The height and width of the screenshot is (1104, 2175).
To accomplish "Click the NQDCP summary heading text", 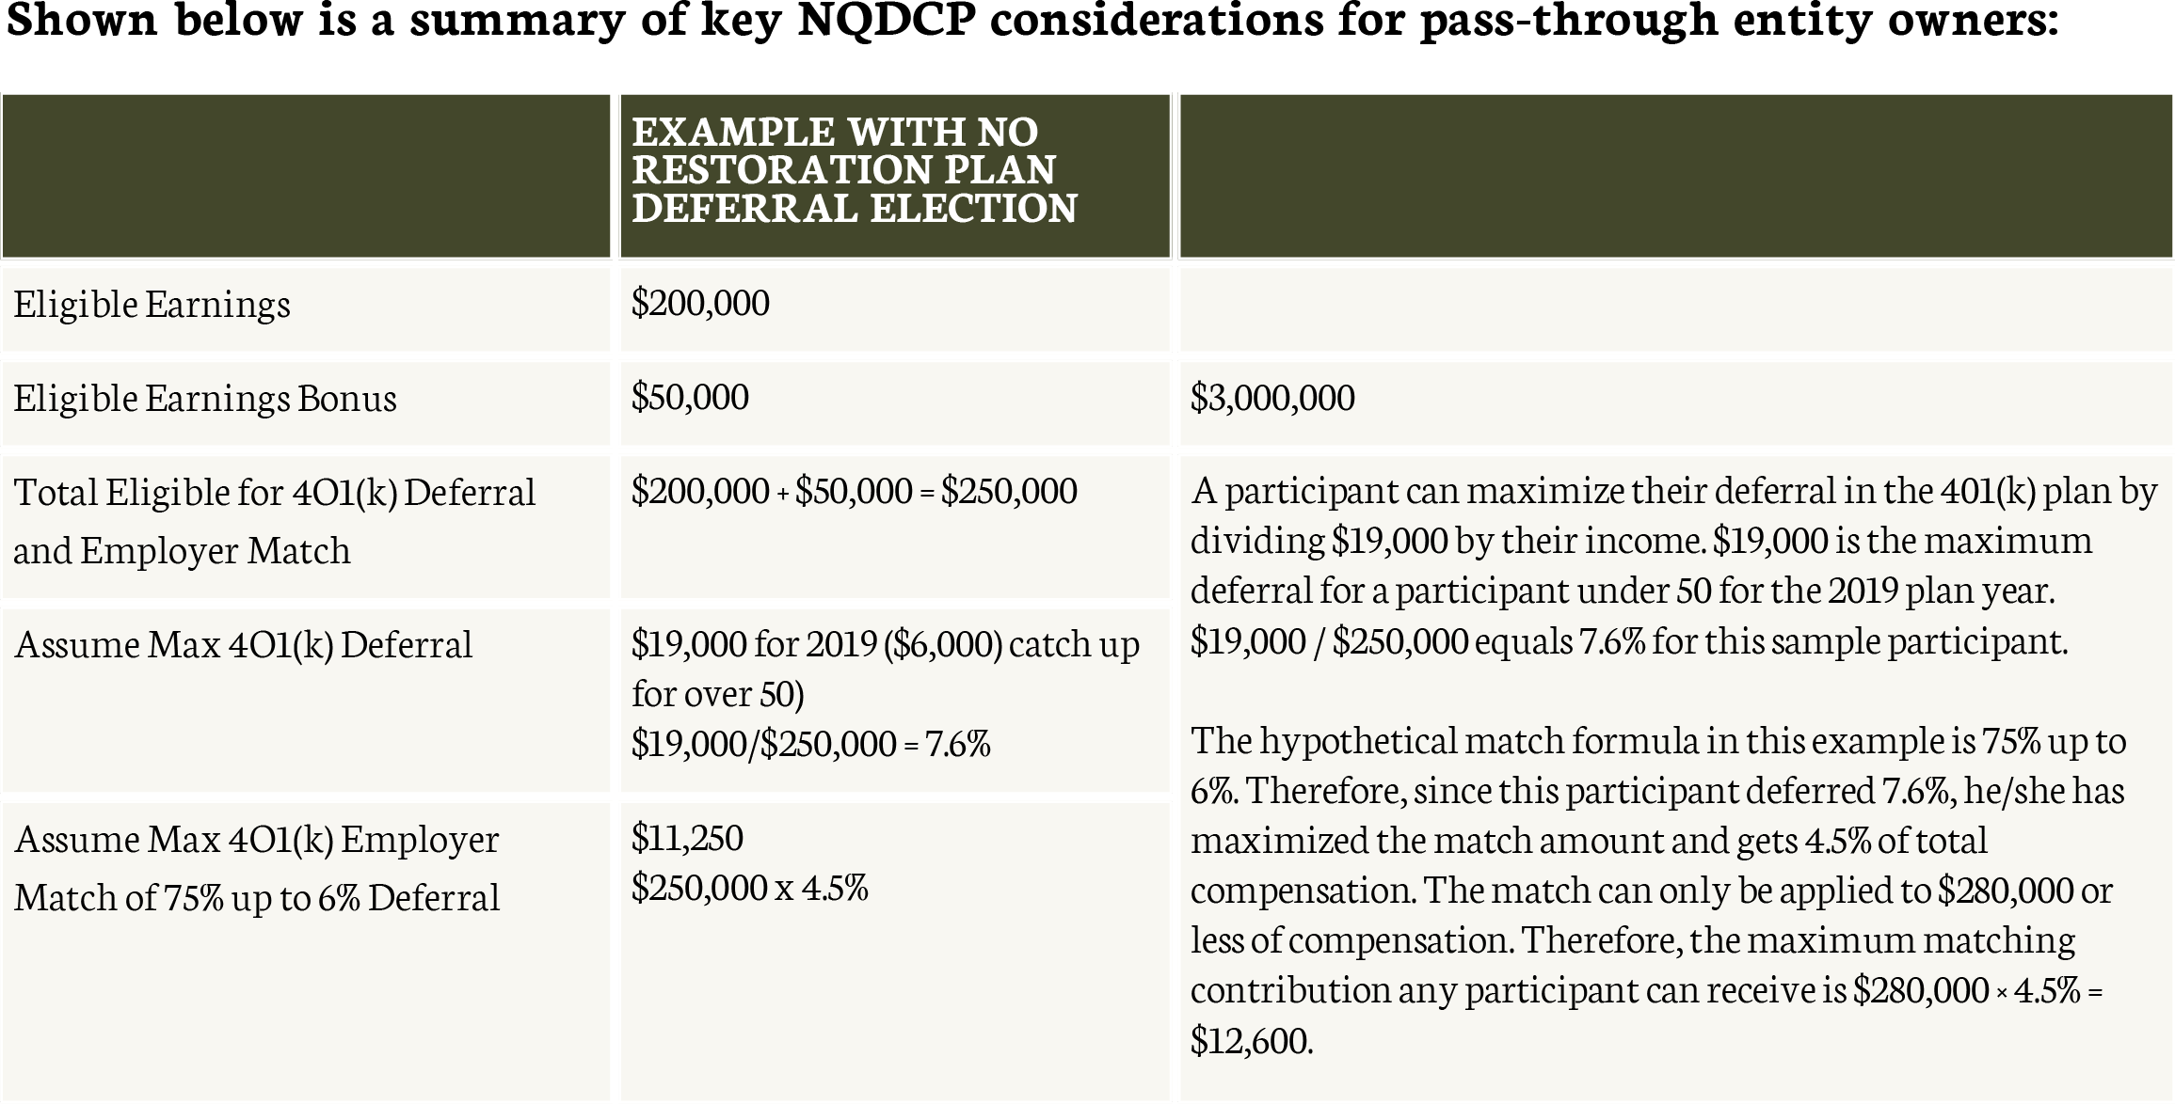I will point(1032,21).
